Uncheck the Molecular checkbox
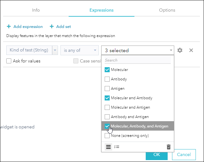The height and width of the screenshot is (162, 204). [x=107, y=70]
